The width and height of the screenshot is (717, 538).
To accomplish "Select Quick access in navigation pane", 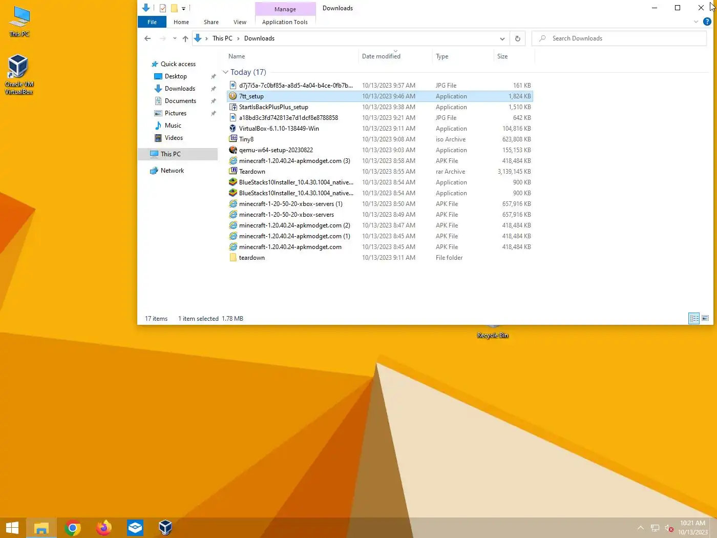I will [x=178, y=64].
